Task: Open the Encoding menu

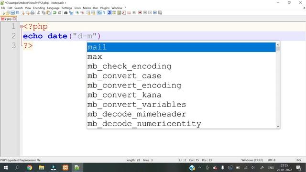Action: (x=39, y=8)
